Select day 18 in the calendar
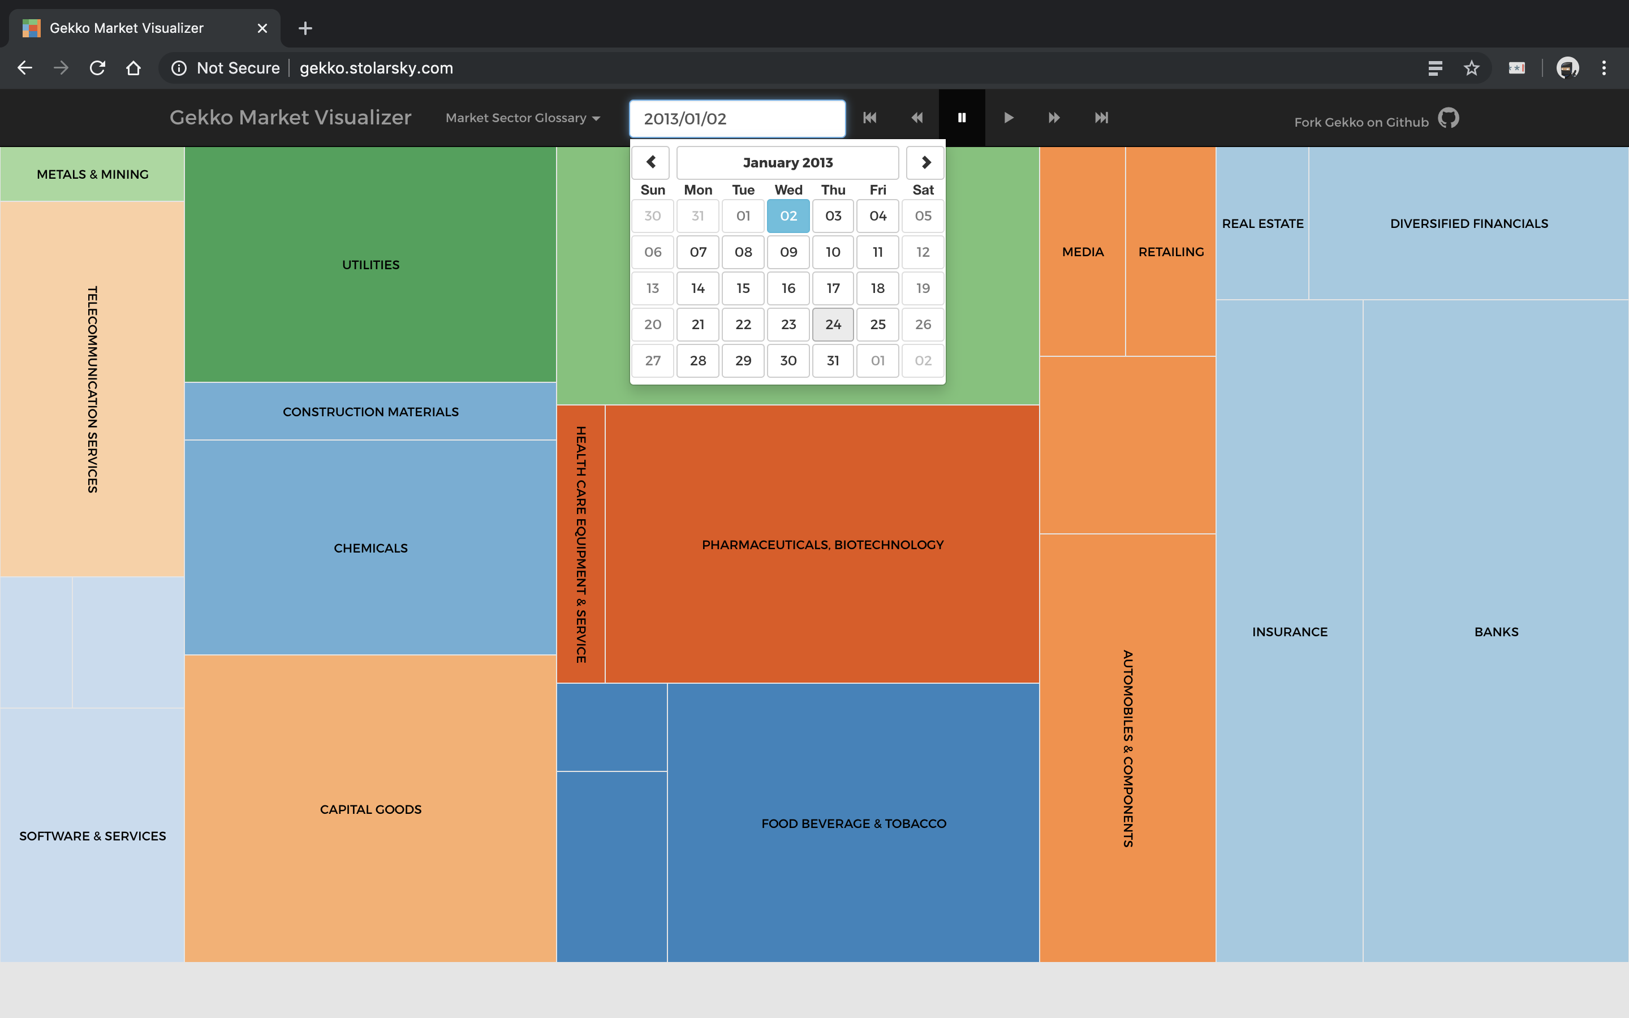Image resolution: width=1629 pixels, height=1018 pixels. click(878, 288)
